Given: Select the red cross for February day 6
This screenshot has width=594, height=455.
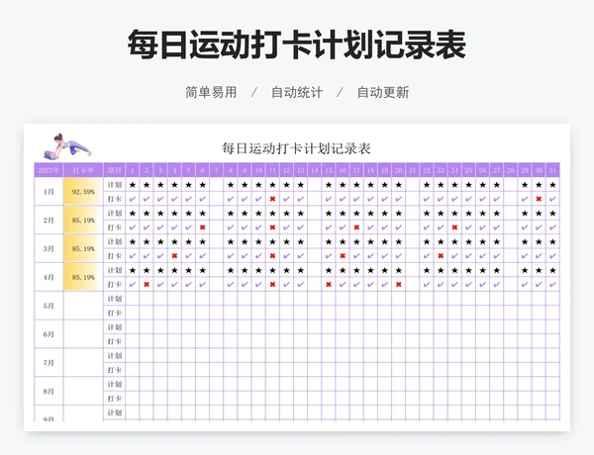Looking at the screenshot, I should point(202,227).
